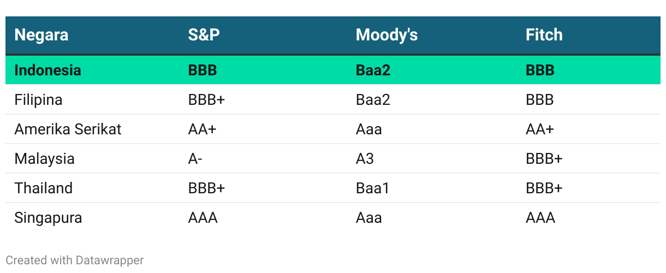Image resolution: width=666 pixels, height=273 pixels.
Task: Click the highlighted Indonesia row label
Action: [x=47, y=70]
